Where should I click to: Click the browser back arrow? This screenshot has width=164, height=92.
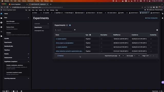click(x=2, y=7)
